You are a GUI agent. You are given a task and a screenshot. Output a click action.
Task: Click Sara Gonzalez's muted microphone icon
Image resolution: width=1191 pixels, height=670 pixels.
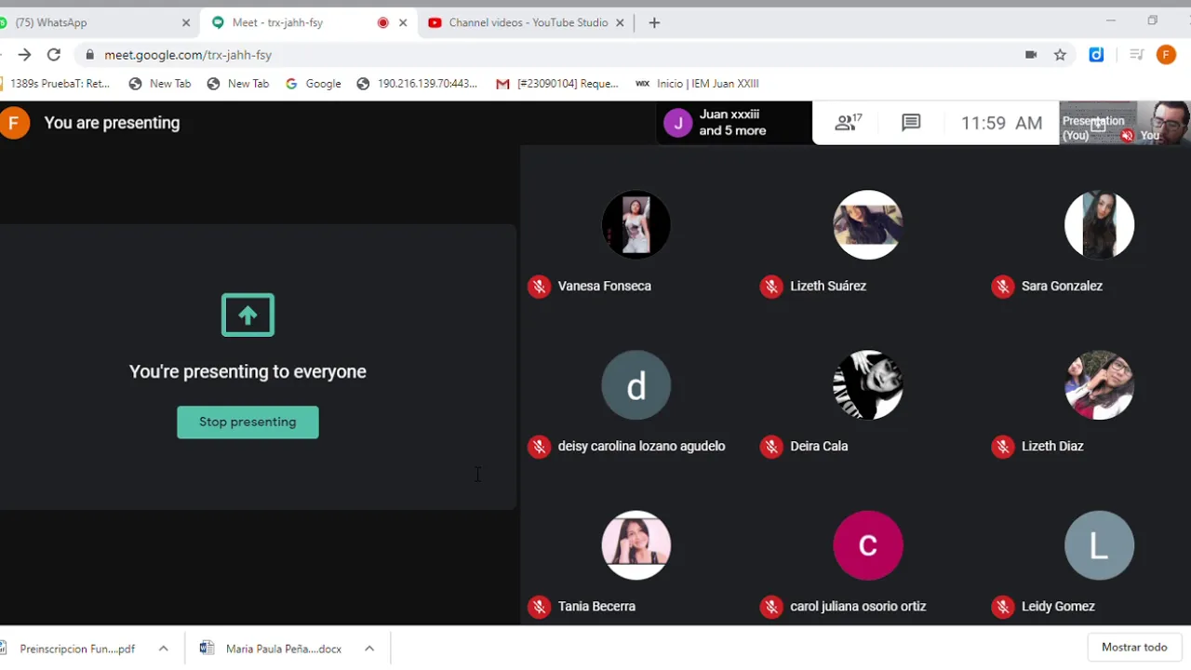(1002, 287)
